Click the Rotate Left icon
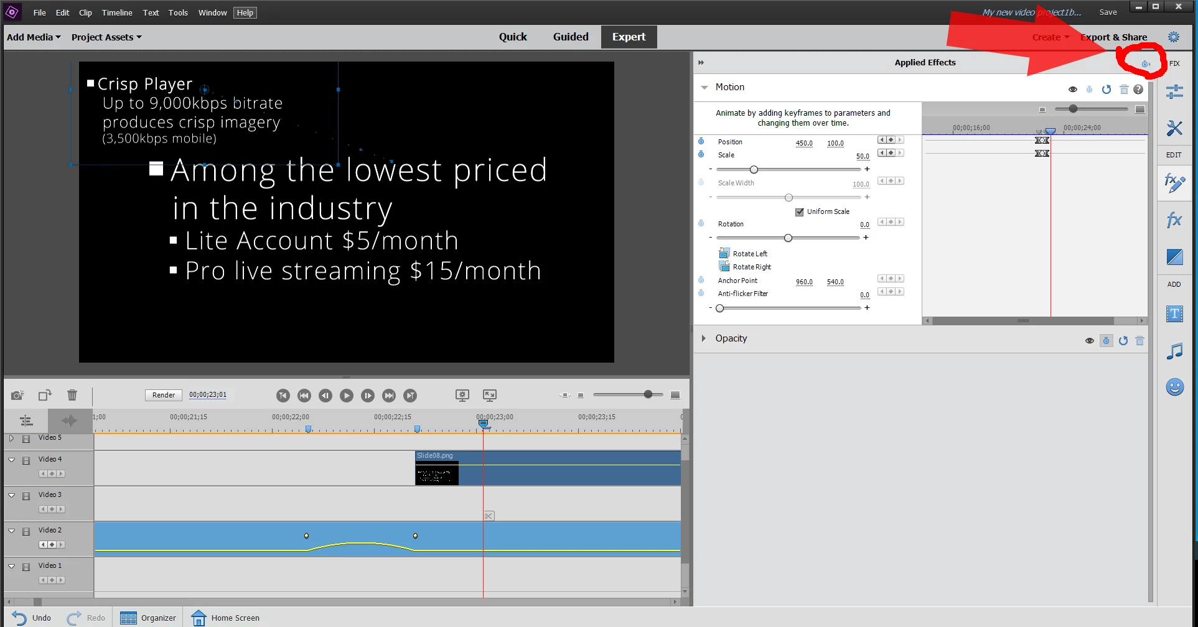The height and width of the screenshot is (627, 1198). click(x=724, y=253)
